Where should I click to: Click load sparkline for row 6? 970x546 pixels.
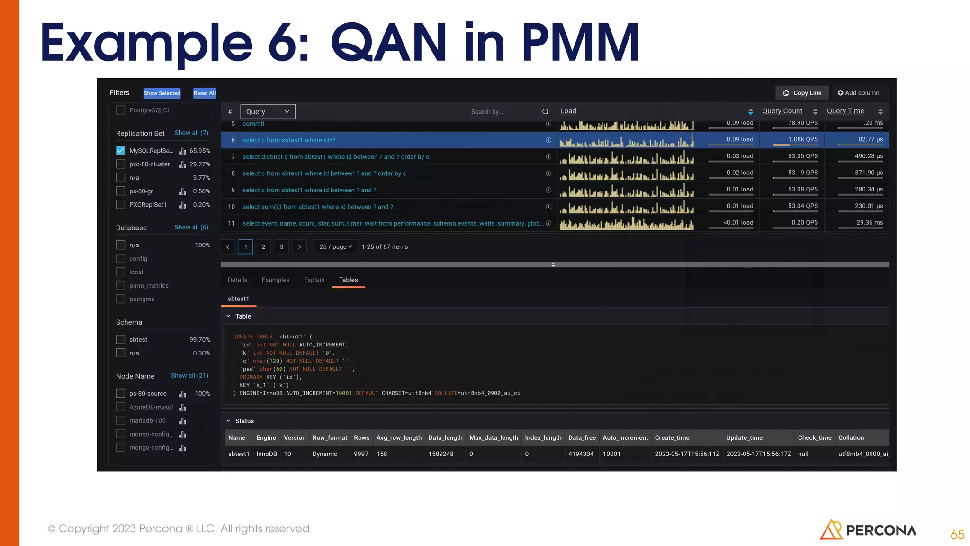point(627,140)
